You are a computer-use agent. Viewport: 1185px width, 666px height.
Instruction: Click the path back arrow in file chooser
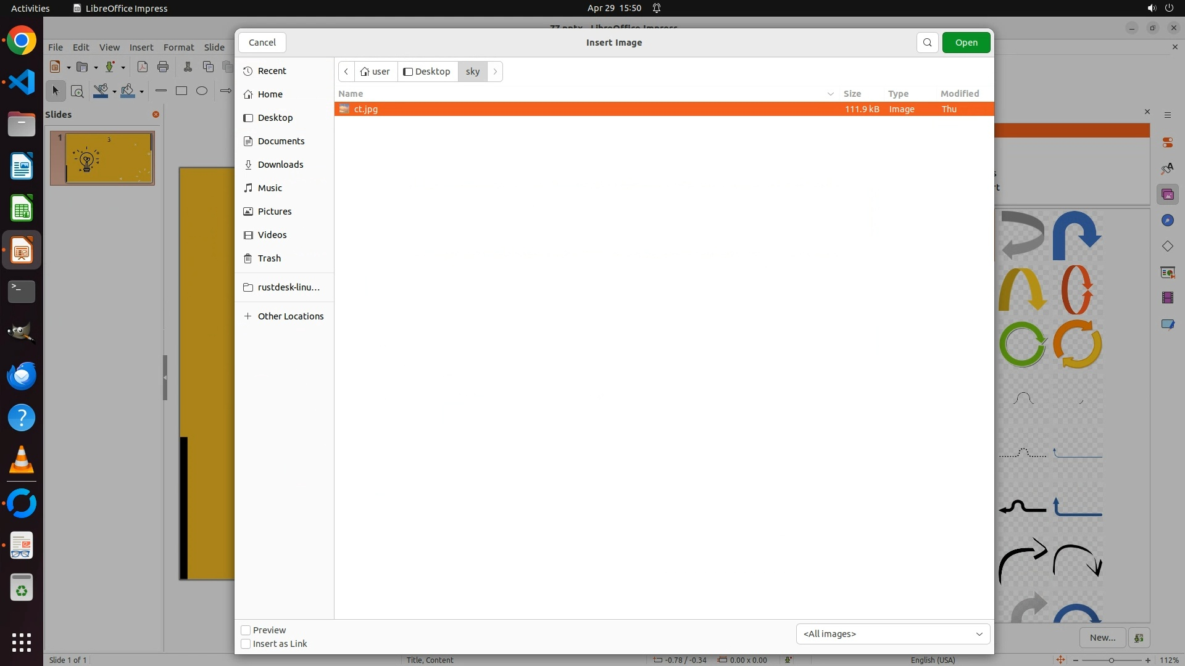coord(346,72)
